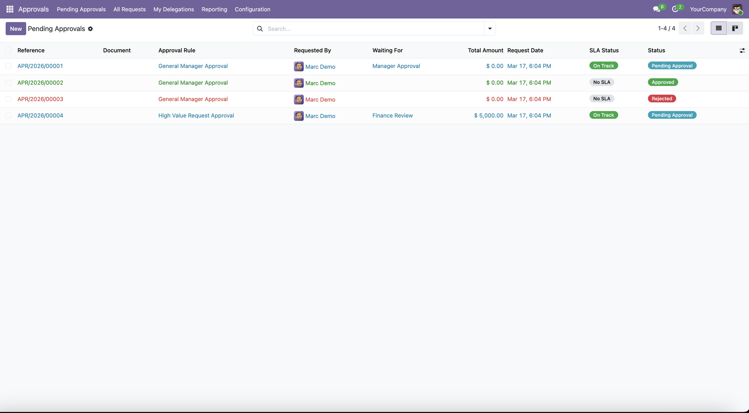Open the General Manager Approval rule link
This screenshot has width=749, height=413.
pos(193,66)
